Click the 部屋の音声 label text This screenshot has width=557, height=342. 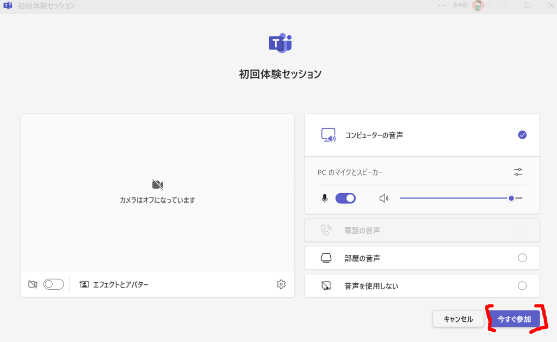pos(362,258)
